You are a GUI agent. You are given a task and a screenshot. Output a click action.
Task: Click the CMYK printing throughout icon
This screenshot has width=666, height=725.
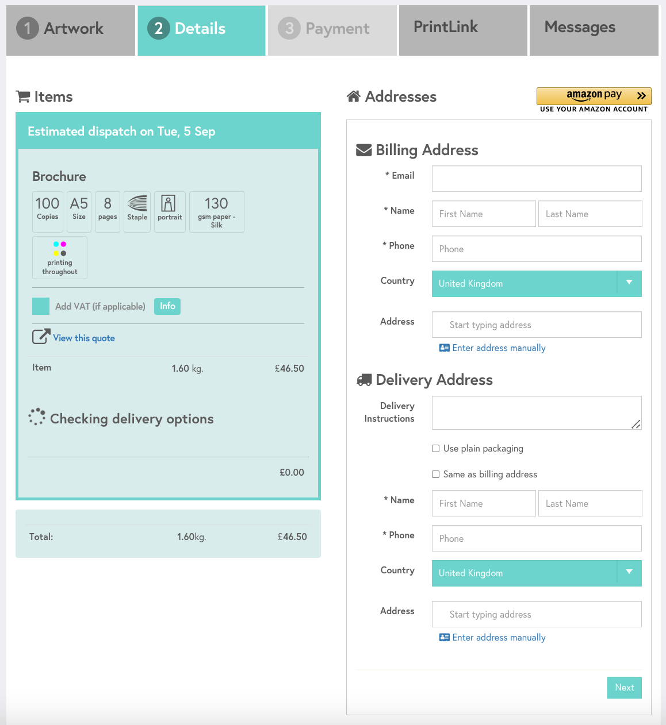[60, 249]
